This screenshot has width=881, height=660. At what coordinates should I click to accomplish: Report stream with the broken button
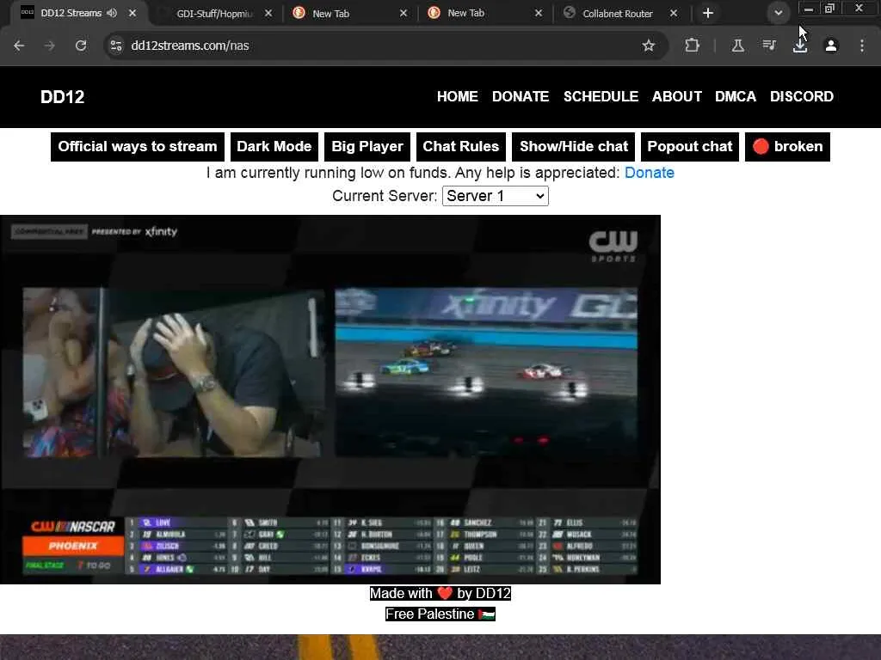coord(787,146)
